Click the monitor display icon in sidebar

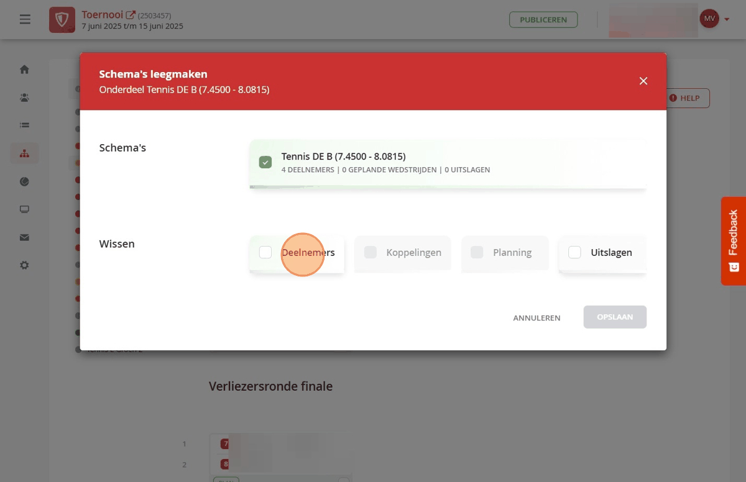[24, 209]
